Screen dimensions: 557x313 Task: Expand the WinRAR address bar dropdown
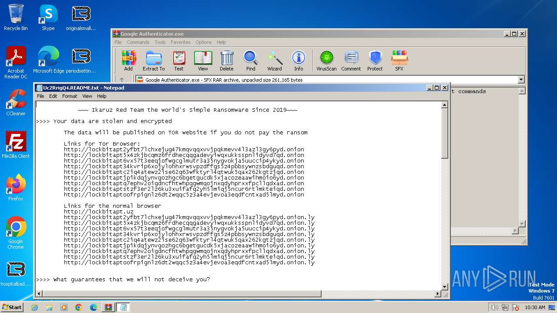tap(521, 80)
